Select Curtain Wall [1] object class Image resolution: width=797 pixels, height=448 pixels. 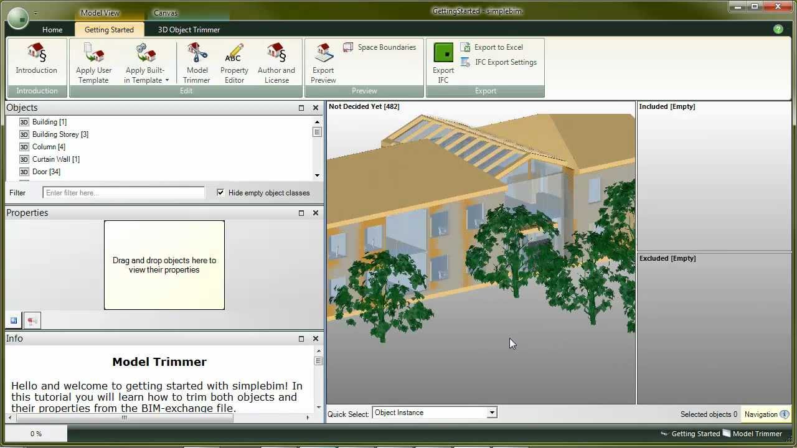click(x=56, y=159)
